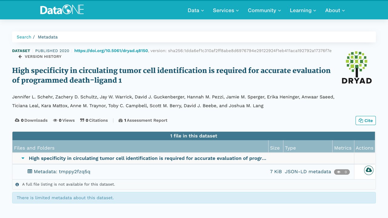Screen dimensions: 388x218
Task: Click the Dryad tree logo
Action: click(356, 67)
